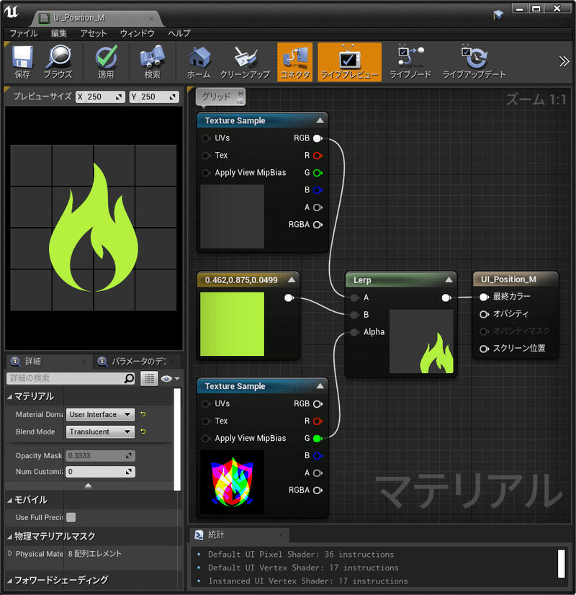The width and height of the screenshot is (576, 595).
Task: Reset Blend Mode to default arrow
Action: [x=143, y=431]
